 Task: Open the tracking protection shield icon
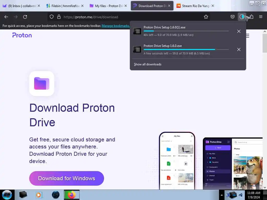click(x=52, y=17)
